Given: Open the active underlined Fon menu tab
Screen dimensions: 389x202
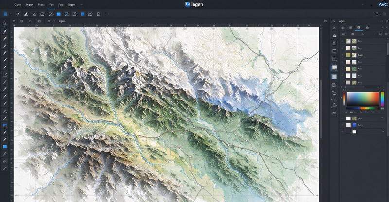Looking at the screenshot, I should [x=52, y=5].
